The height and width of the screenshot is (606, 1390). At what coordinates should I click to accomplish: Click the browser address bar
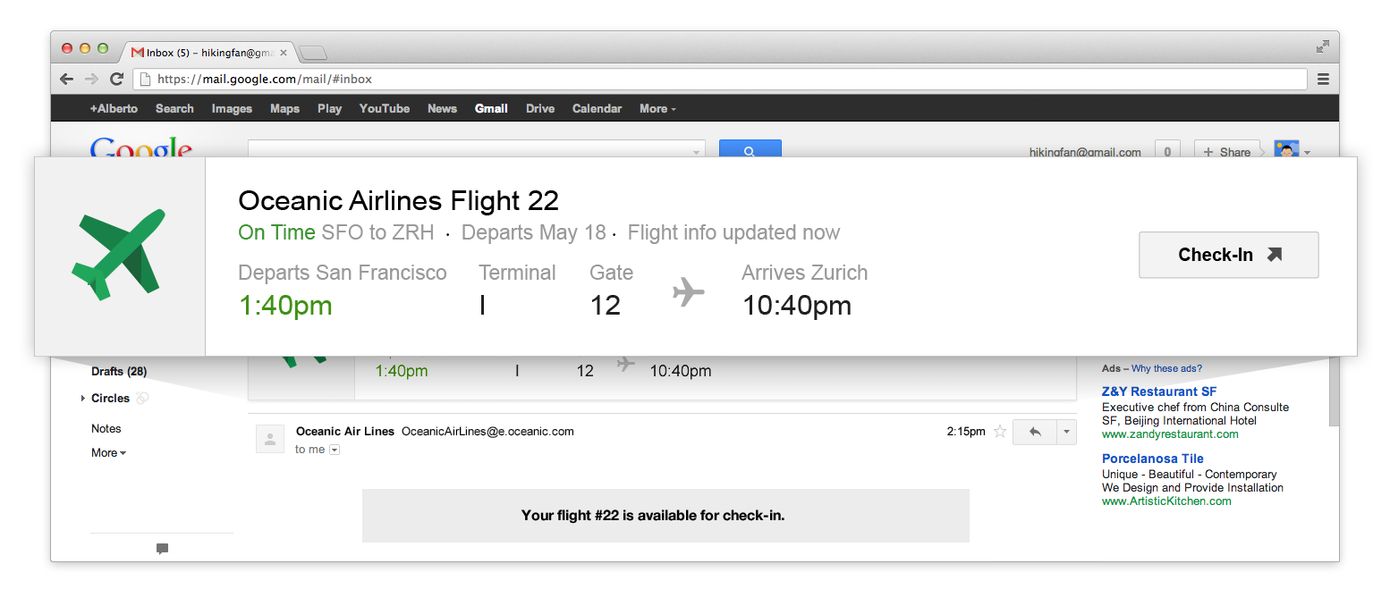pyautogui.click(x=716, y=80)
